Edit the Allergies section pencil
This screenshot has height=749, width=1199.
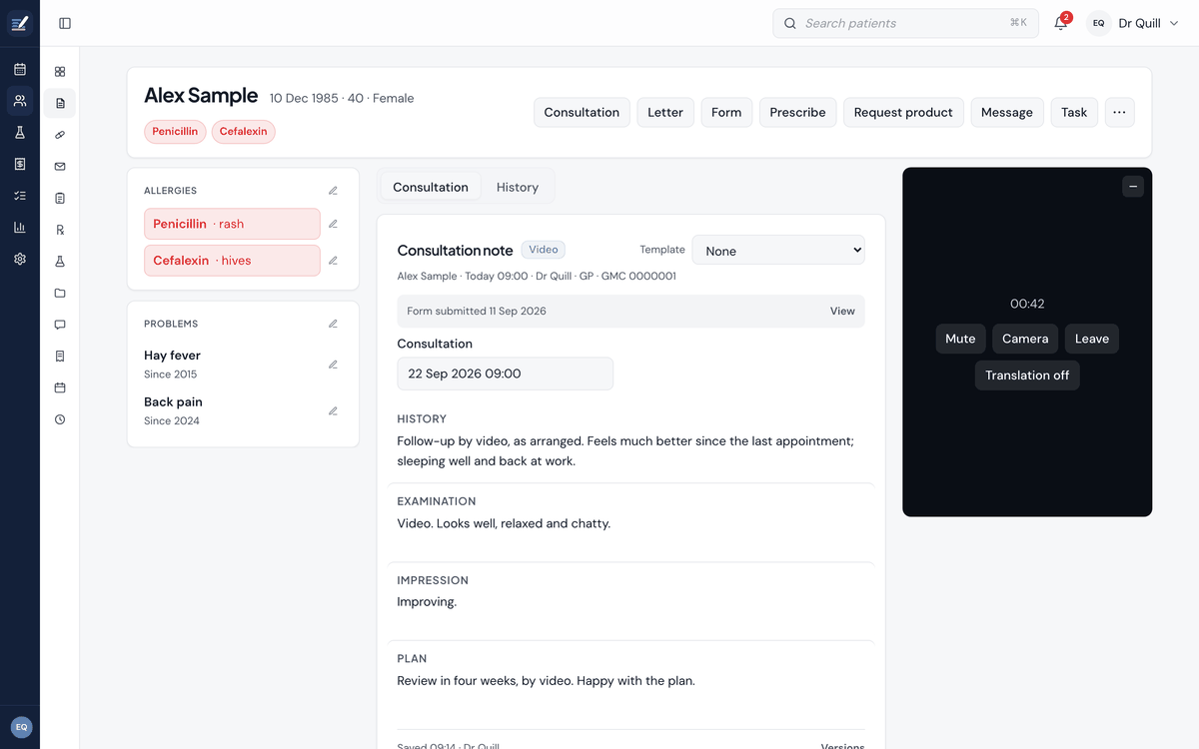click(x=333, y=190)
